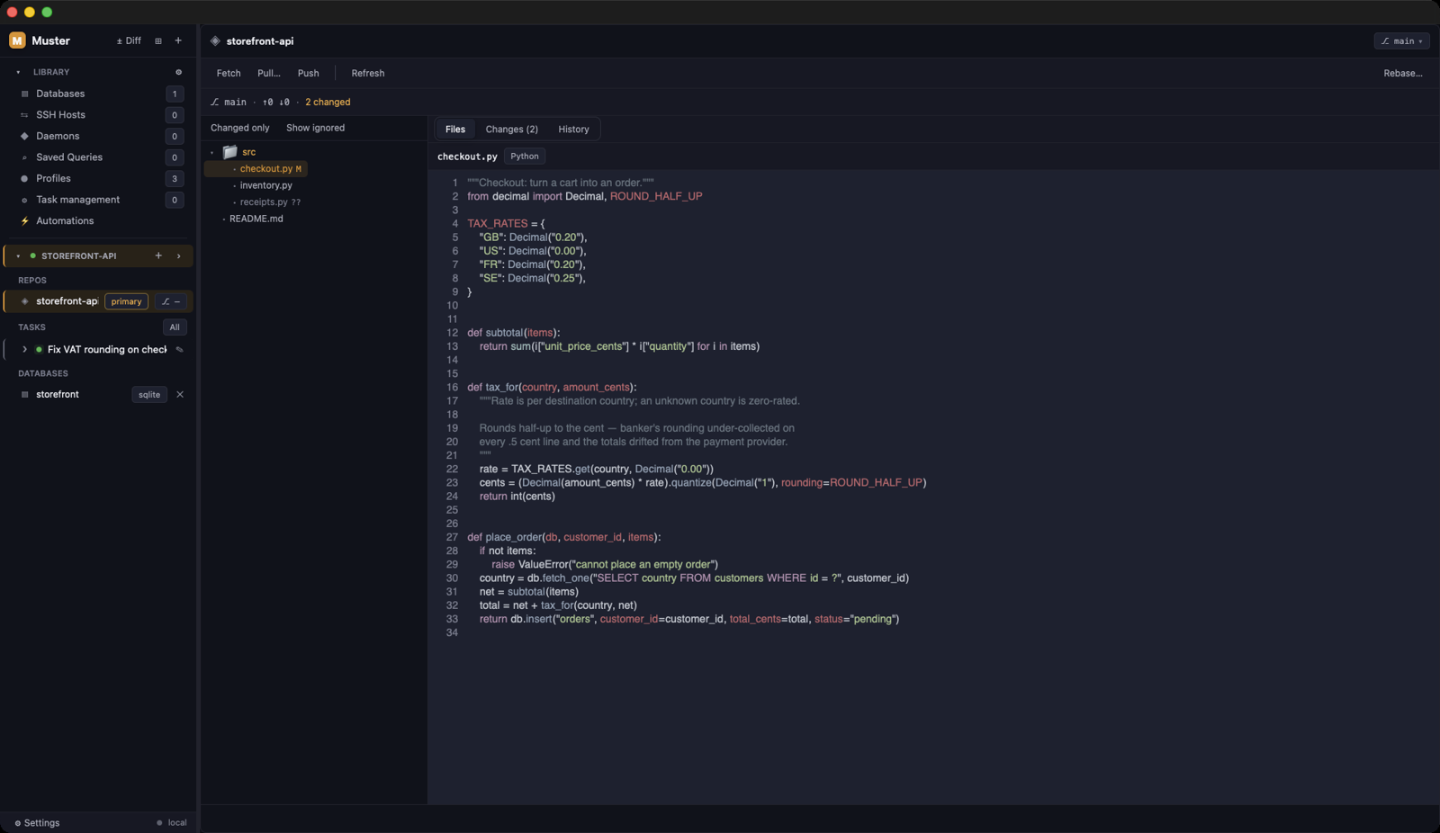
Task: Select checkout.py in file tree
Action: [x=256, y=169]
